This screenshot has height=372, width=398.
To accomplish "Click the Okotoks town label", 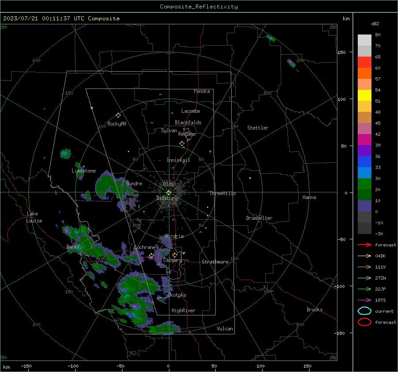I will pyautogui.click(x=177, y=295).
